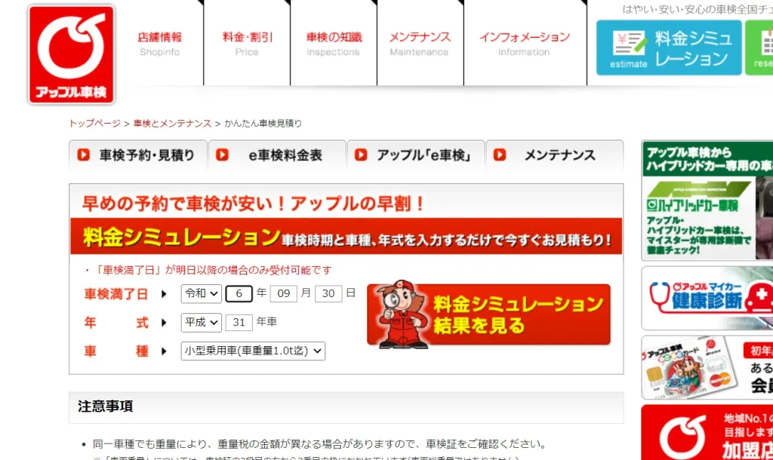Screen dimensions: 773x460
Task: Open the 車検の知識 Inspections menu
Action: 334,44
